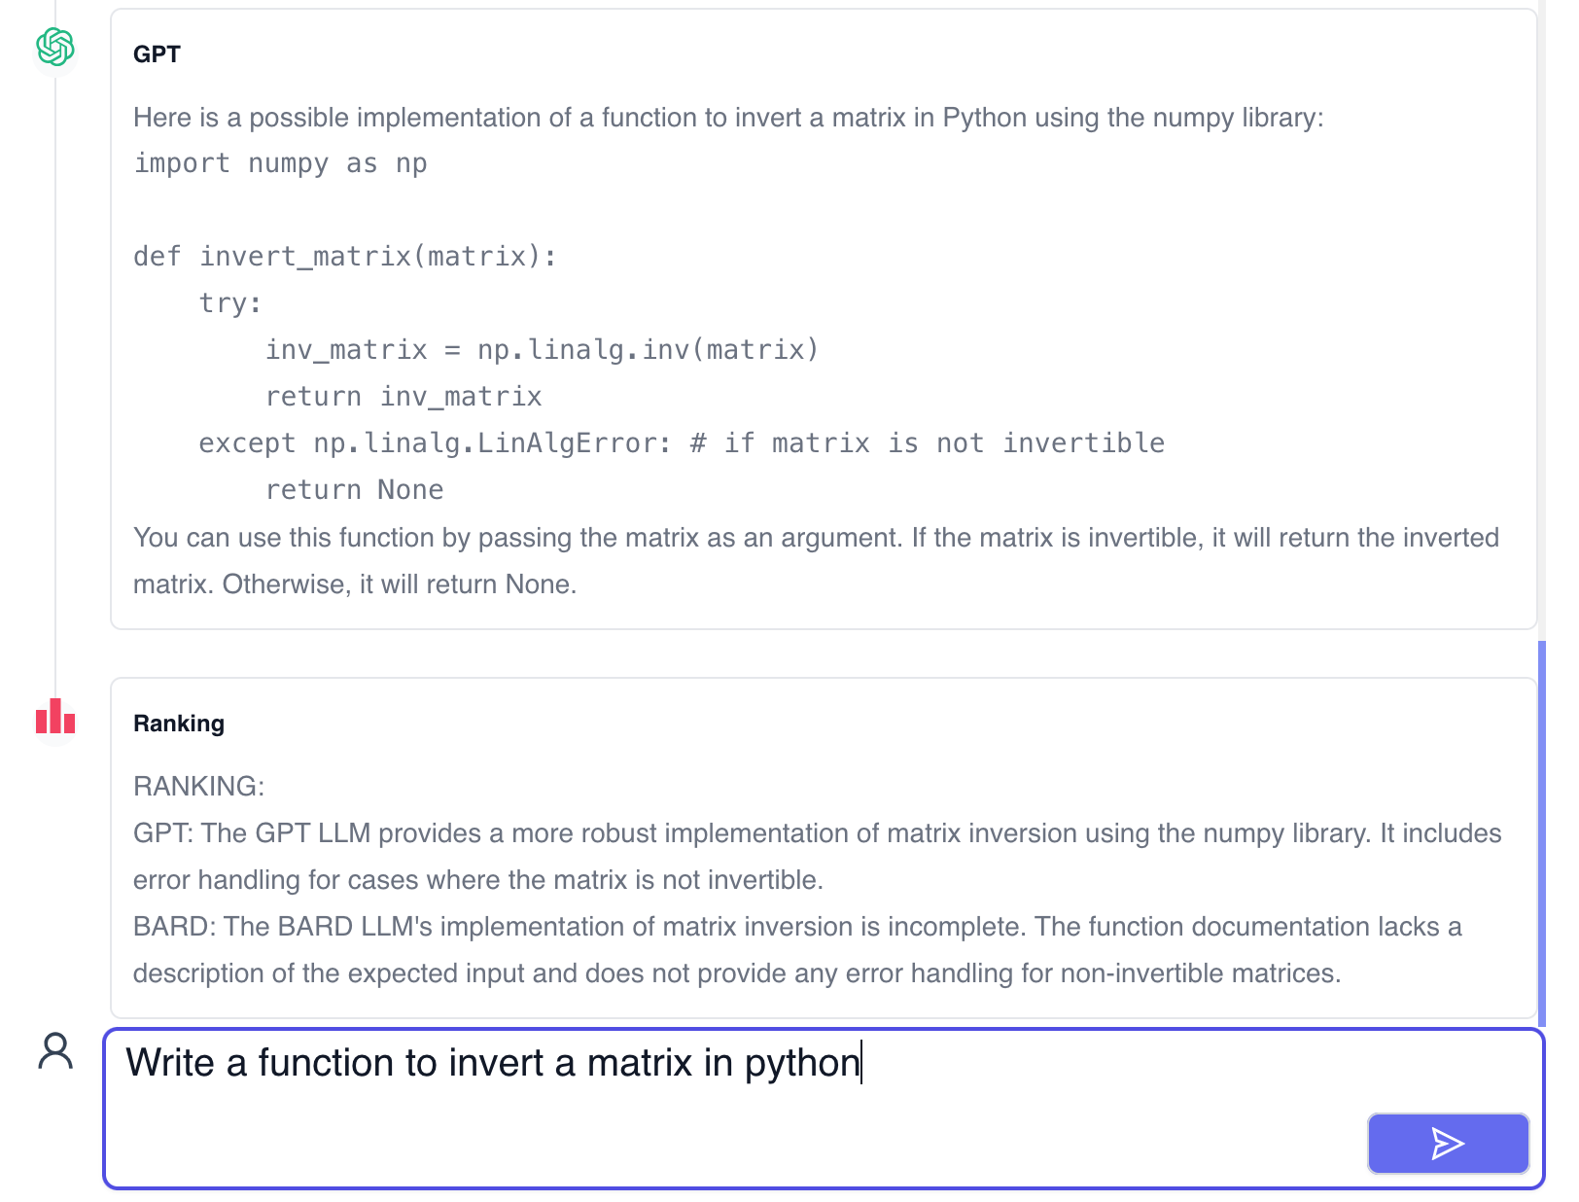Click the 'import numpy as np' code line
This screenshot has height=1202, width=1579.
(281, 163)
